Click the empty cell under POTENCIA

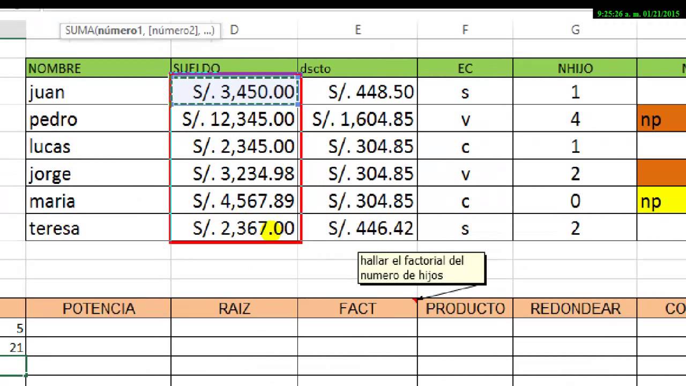[99, 328]
